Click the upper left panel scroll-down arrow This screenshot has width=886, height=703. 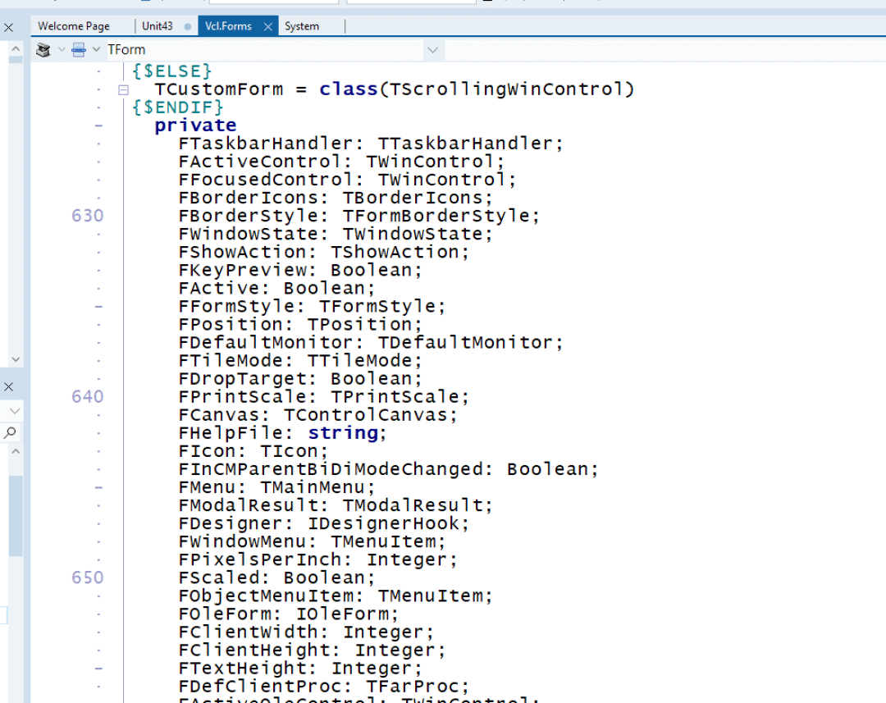[16, 359]
